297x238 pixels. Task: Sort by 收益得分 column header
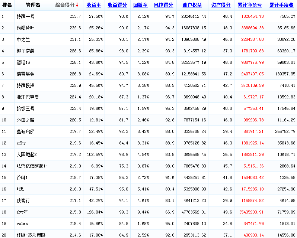point(117,5)
